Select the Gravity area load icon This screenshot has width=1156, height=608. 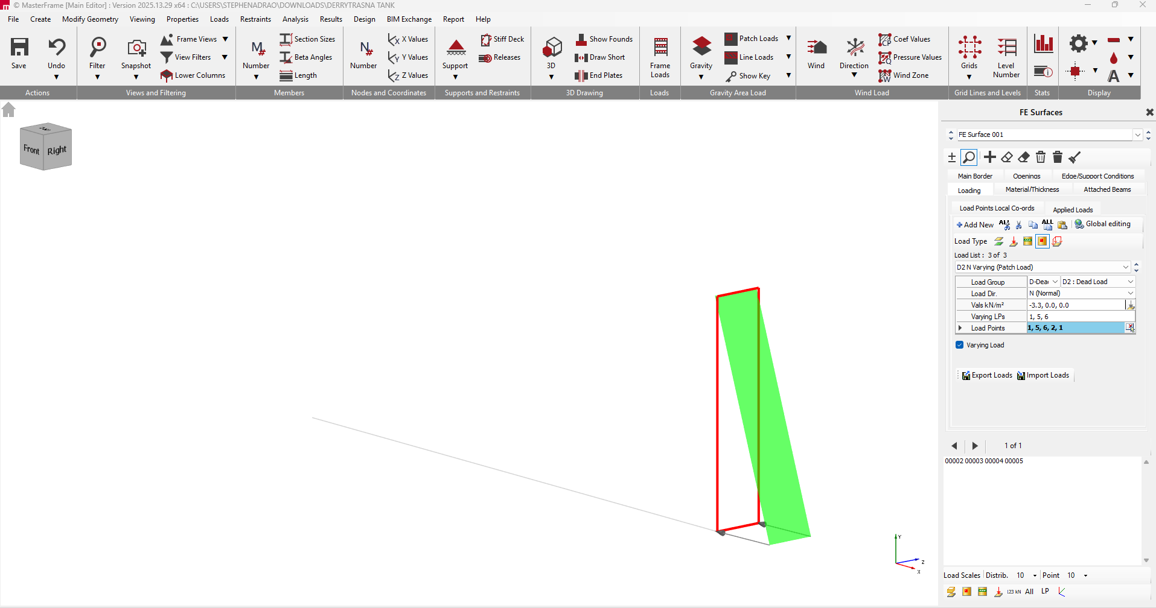pos(701,53)
